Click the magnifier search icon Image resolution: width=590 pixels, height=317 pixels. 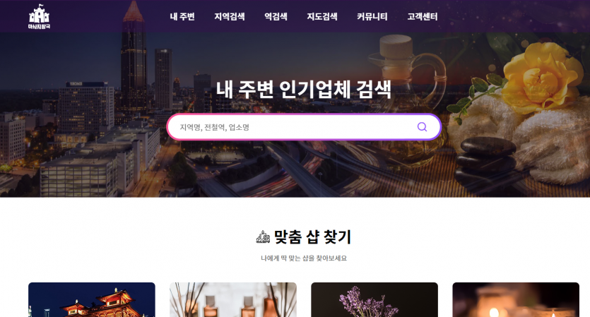pyautogui.click(x=422, y=126)
